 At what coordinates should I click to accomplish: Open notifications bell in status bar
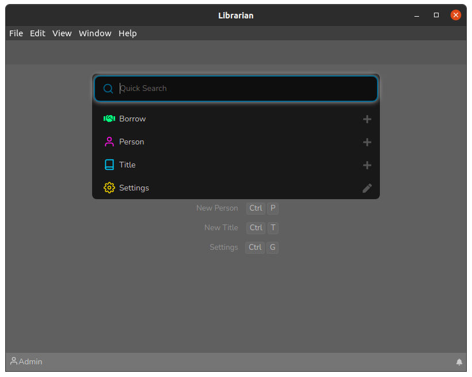pos(459,362)
